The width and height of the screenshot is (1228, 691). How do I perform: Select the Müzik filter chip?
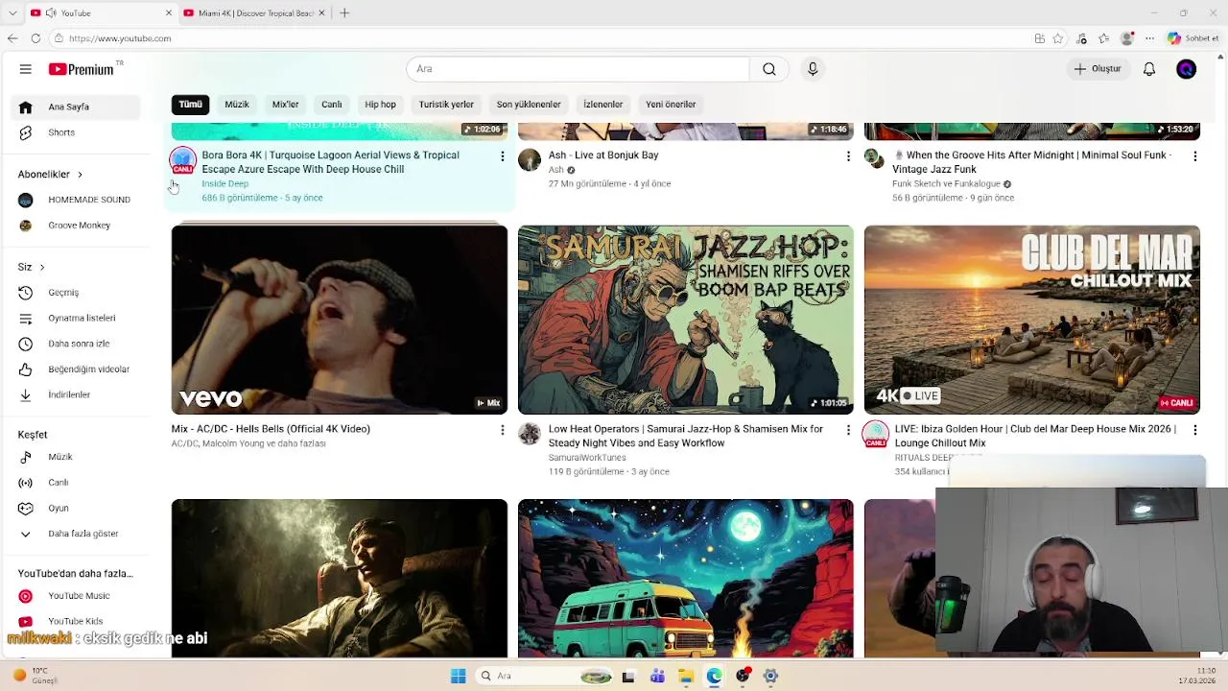point(237,105)
